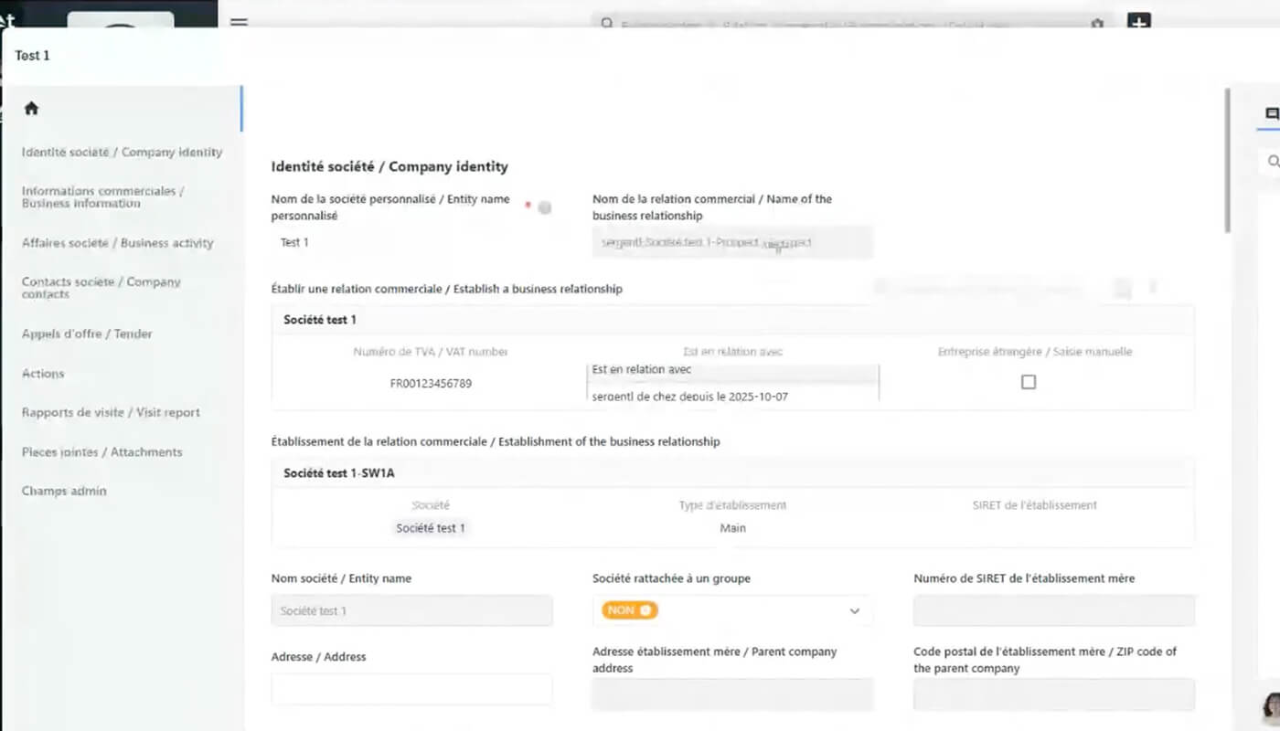Click the Parent company address field

point(732,694)
